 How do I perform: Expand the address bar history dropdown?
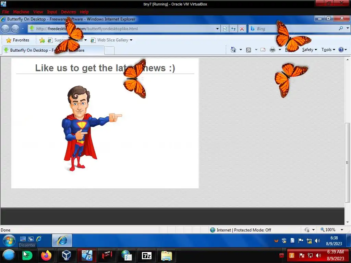[x=217, y=29]
